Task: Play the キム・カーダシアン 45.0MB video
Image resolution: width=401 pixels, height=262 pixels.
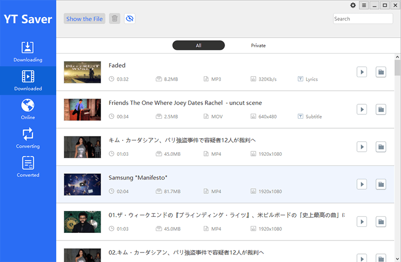Action: coord(362,147)
